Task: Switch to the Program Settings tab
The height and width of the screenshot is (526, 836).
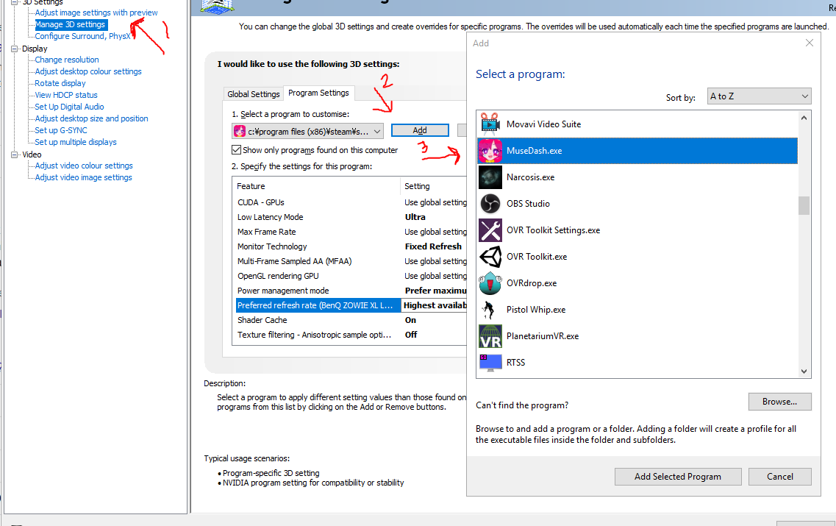Action: point(318,93)
